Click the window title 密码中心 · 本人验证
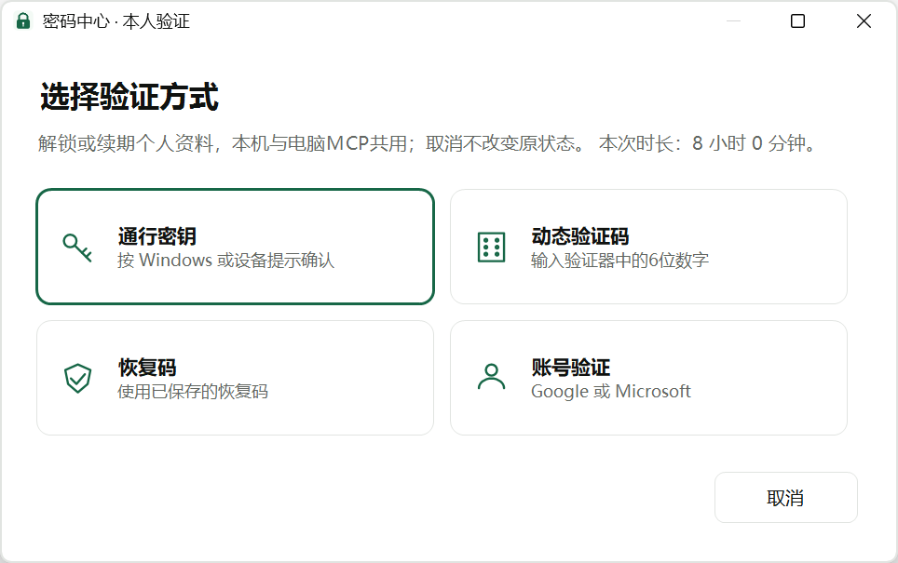 click(x=116, y=21)
